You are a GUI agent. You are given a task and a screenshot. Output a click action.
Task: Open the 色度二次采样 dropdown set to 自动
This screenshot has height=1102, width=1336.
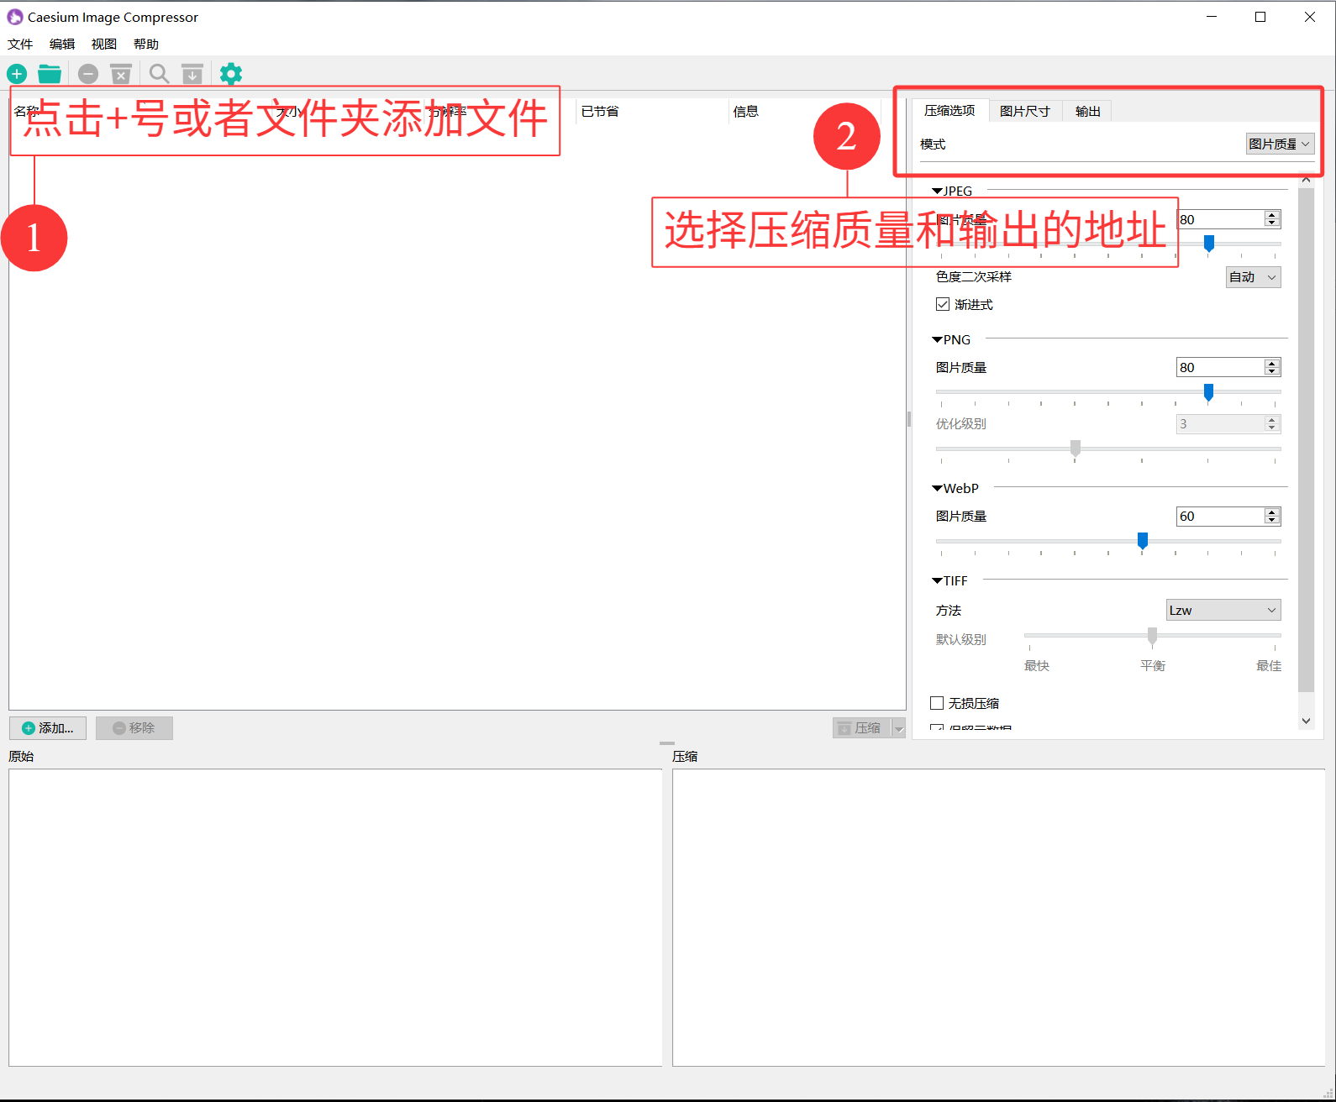click(x=1253, y=277)
